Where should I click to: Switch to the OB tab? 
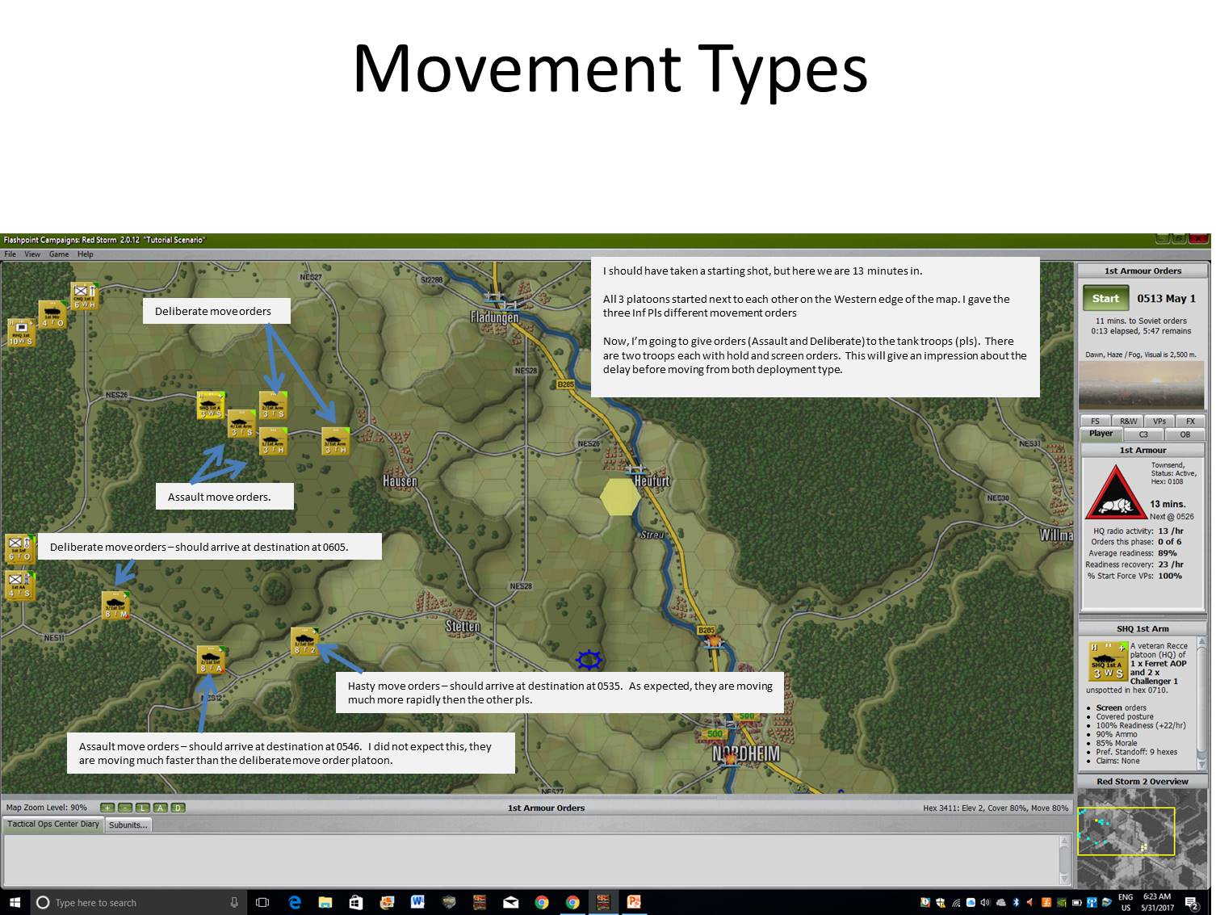click(1185, 434)
